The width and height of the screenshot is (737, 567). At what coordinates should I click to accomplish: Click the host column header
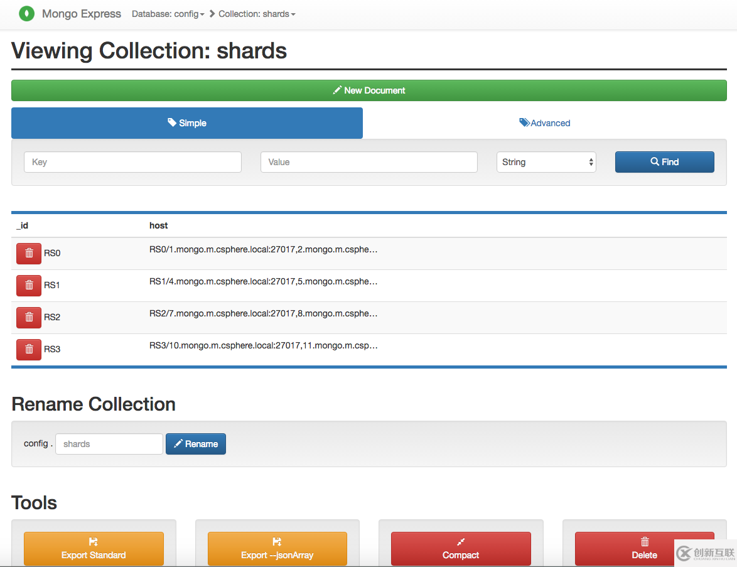click(x=158, y=225)
